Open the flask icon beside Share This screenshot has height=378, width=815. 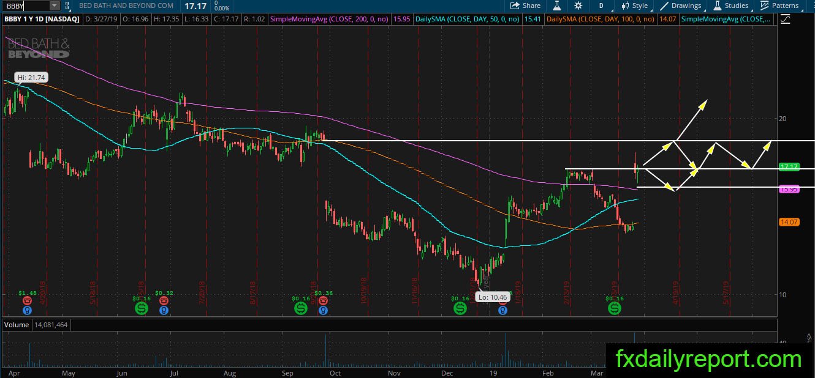(557, 6)
